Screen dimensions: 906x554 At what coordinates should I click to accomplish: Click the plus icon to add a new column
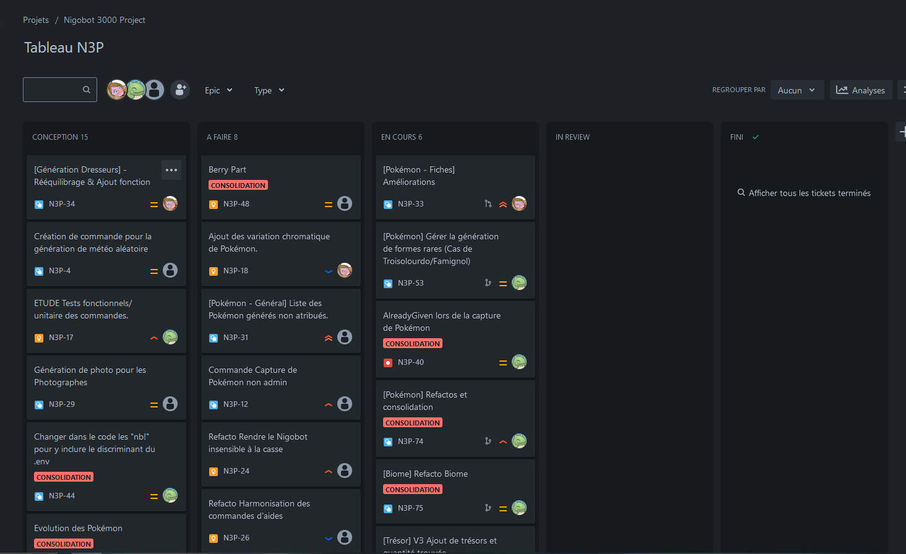[902, 131]
